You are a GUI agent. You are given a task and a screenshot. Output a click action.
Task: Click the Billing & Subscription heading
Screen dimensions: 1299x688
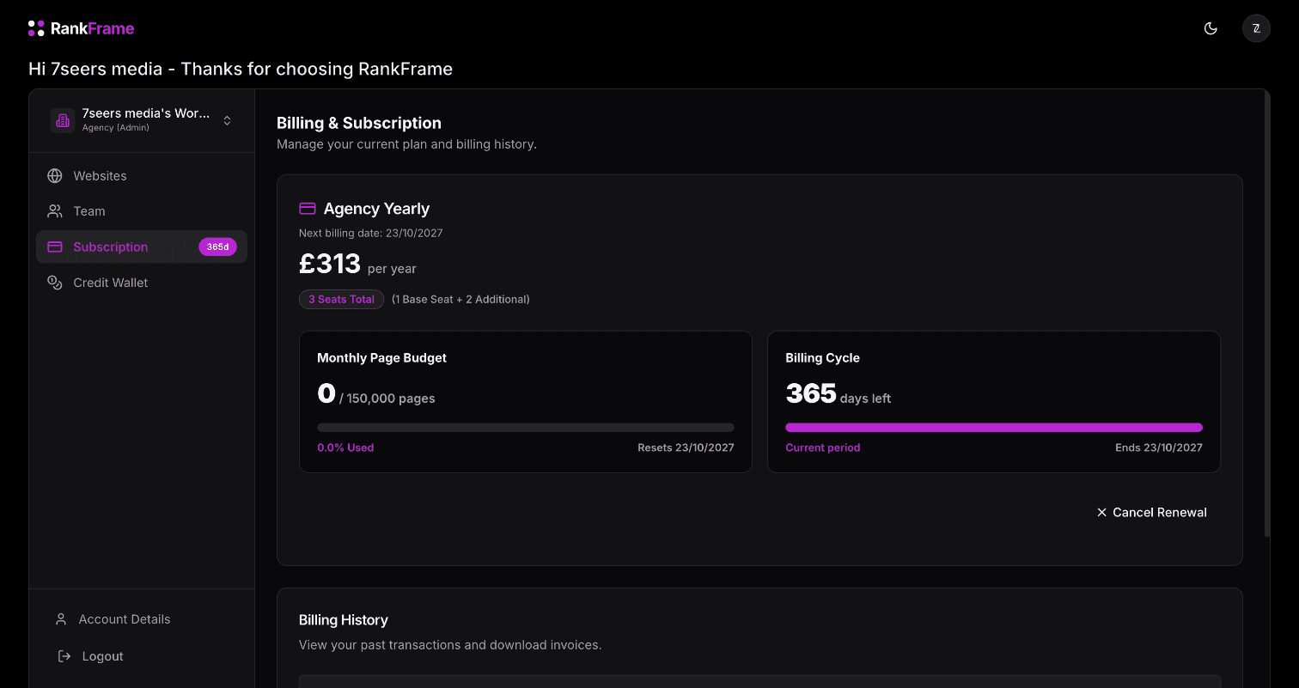(x=359, y=123)
